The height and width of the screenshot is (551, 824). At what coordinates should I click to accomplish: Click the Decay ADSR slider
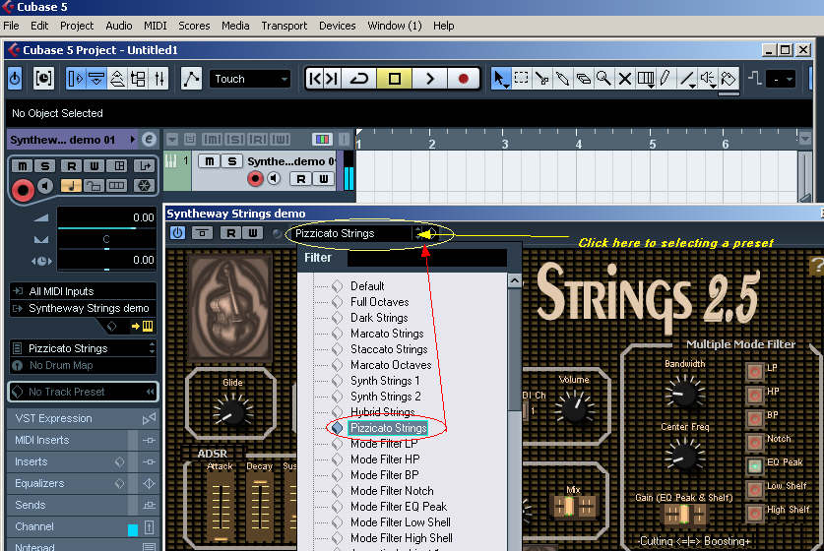[x=260, y=507]
